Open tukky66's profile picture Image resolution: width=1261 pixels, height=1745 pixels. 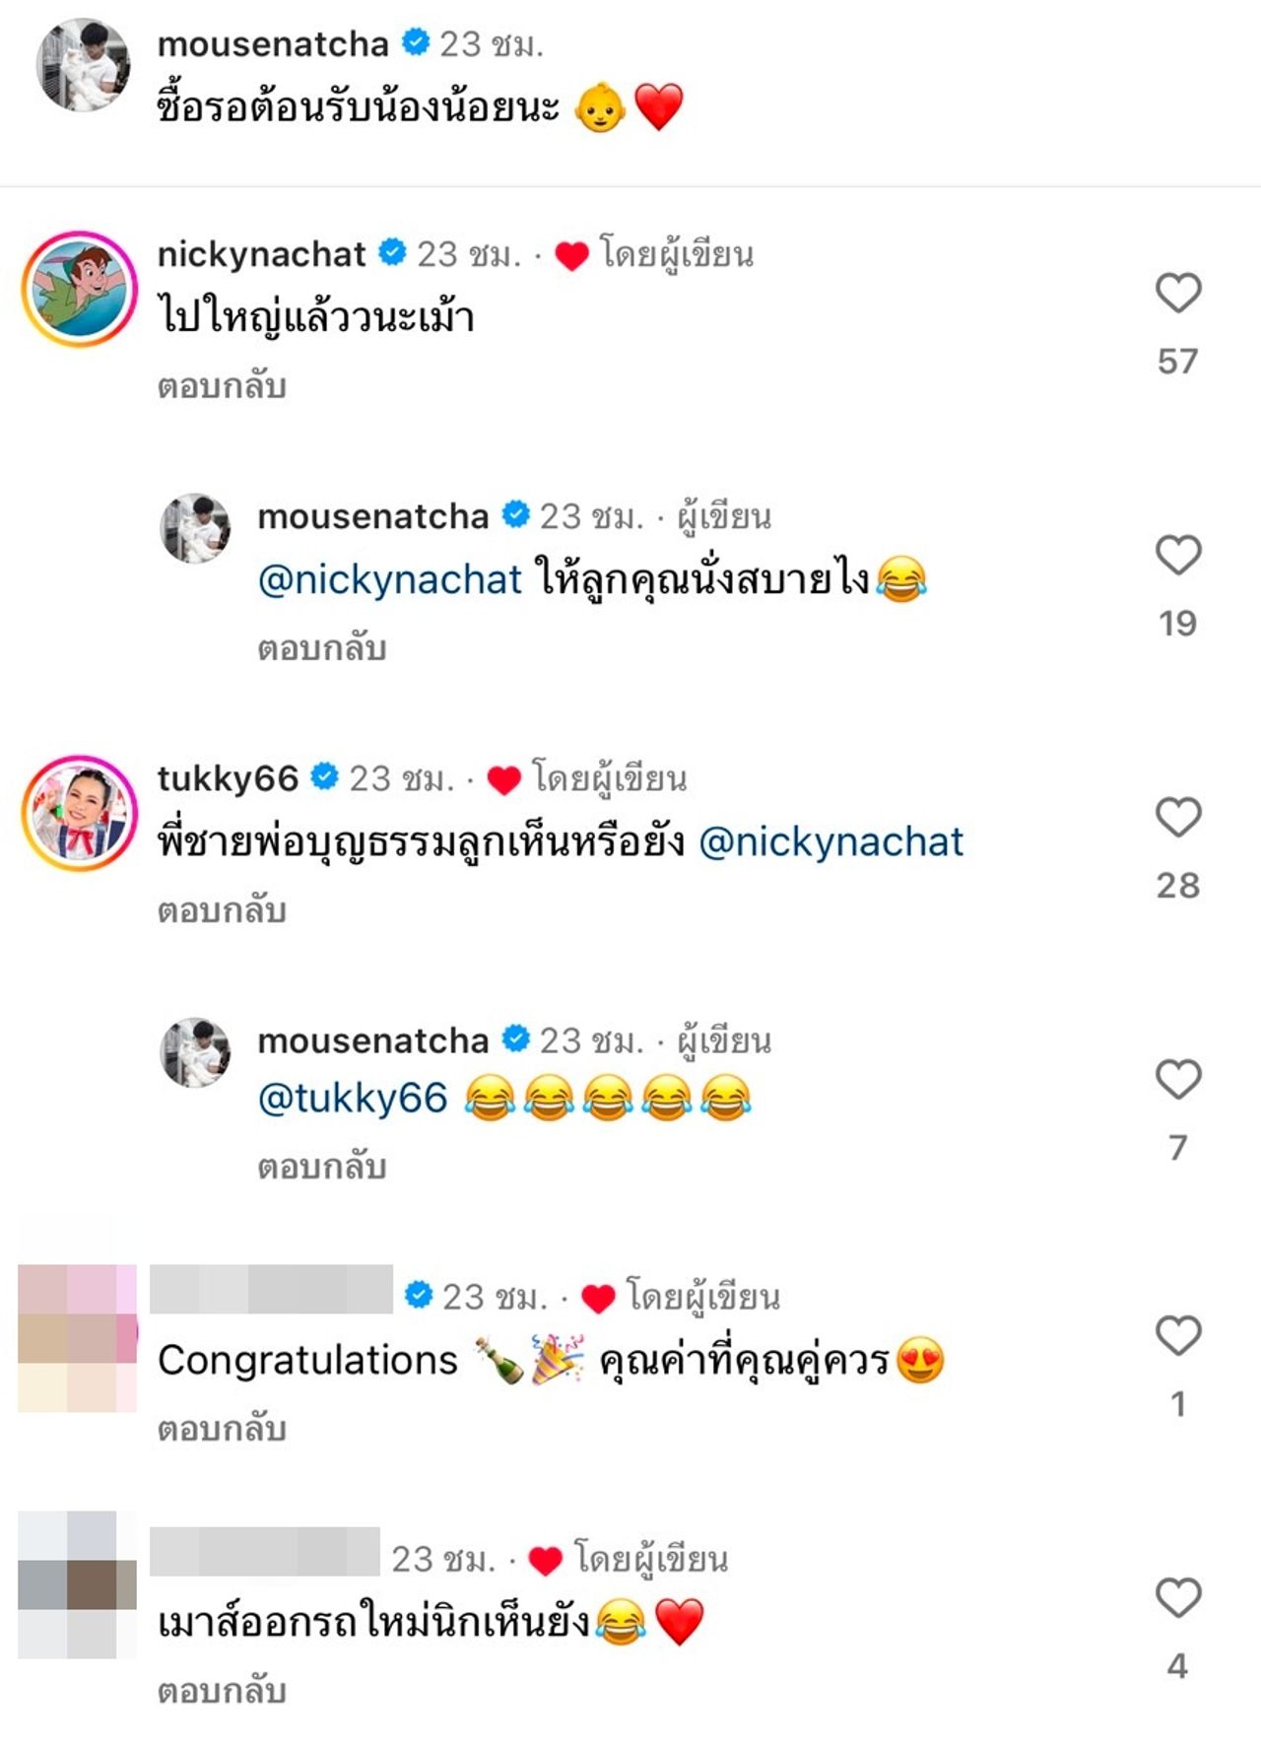(x=80, y=813)
